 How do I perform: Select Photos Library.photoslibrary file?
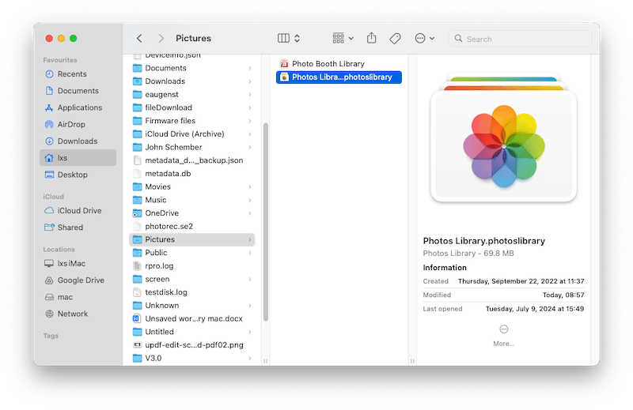point(340,77)
